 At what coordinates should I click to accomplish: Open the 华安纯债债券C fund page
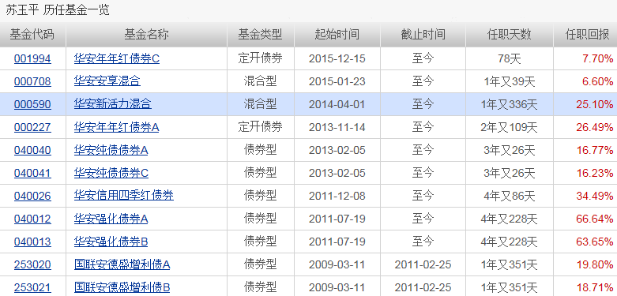[111, 173]
